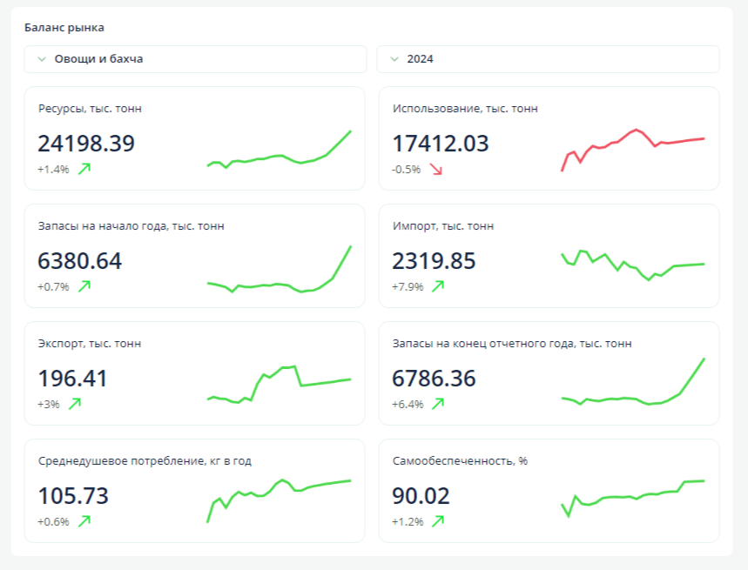Click the Экспорт value 196.41
Viewport: 748px width, 570px height.
73,379
